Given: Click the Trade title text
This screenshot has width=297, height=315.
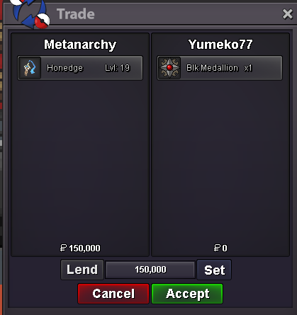Looking at the screenshot, I should [x=76, y=14].
